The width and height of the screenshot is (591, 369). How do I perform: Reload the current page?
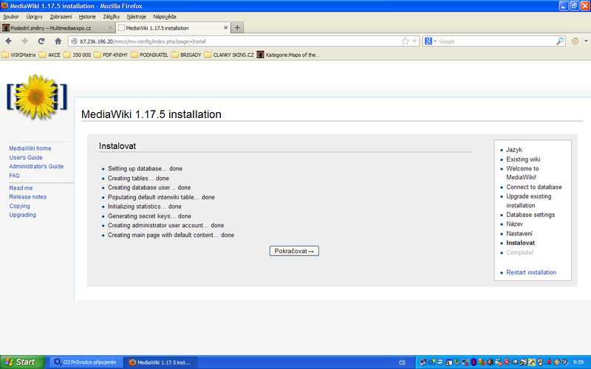[41, 41]
